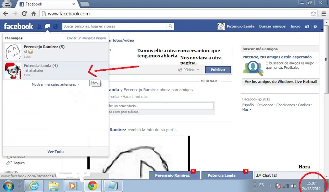Click the Chrome forward arrow
Viewport: 329px width, 192px height.
pyautogui.click(x=15, y=14)
